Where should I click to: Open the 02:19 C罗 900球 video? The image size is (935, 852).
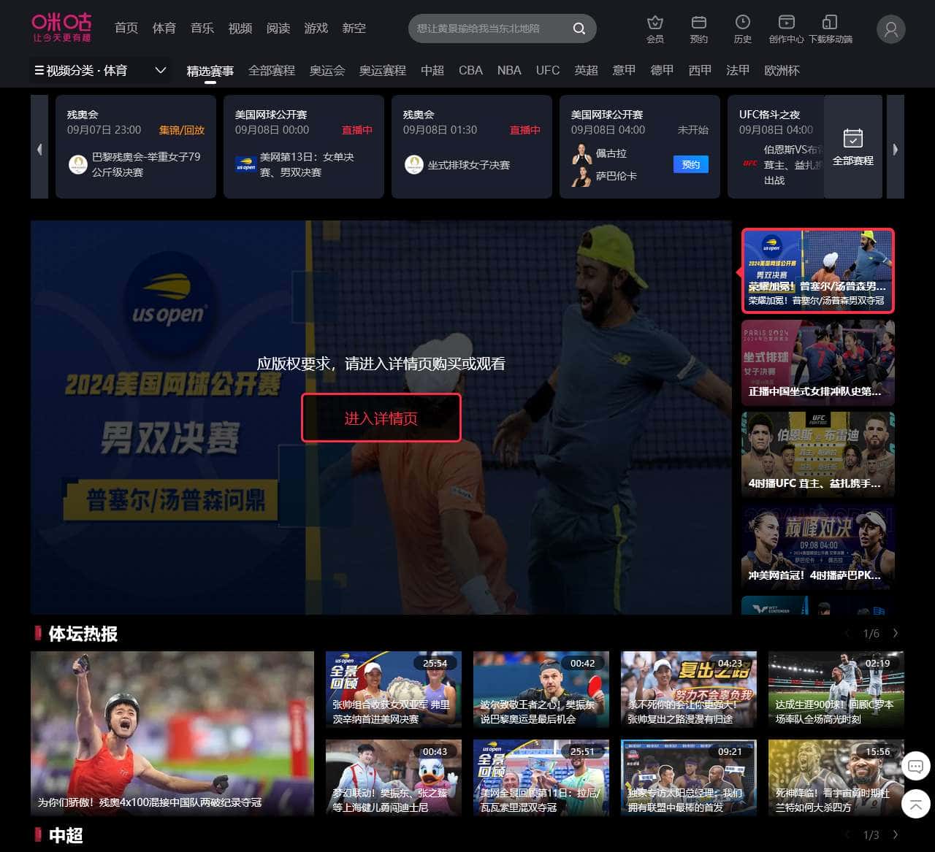point(836,689)
